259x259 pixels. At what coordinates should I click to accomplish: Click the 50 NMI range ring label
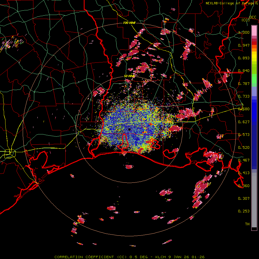coord(129,76)
